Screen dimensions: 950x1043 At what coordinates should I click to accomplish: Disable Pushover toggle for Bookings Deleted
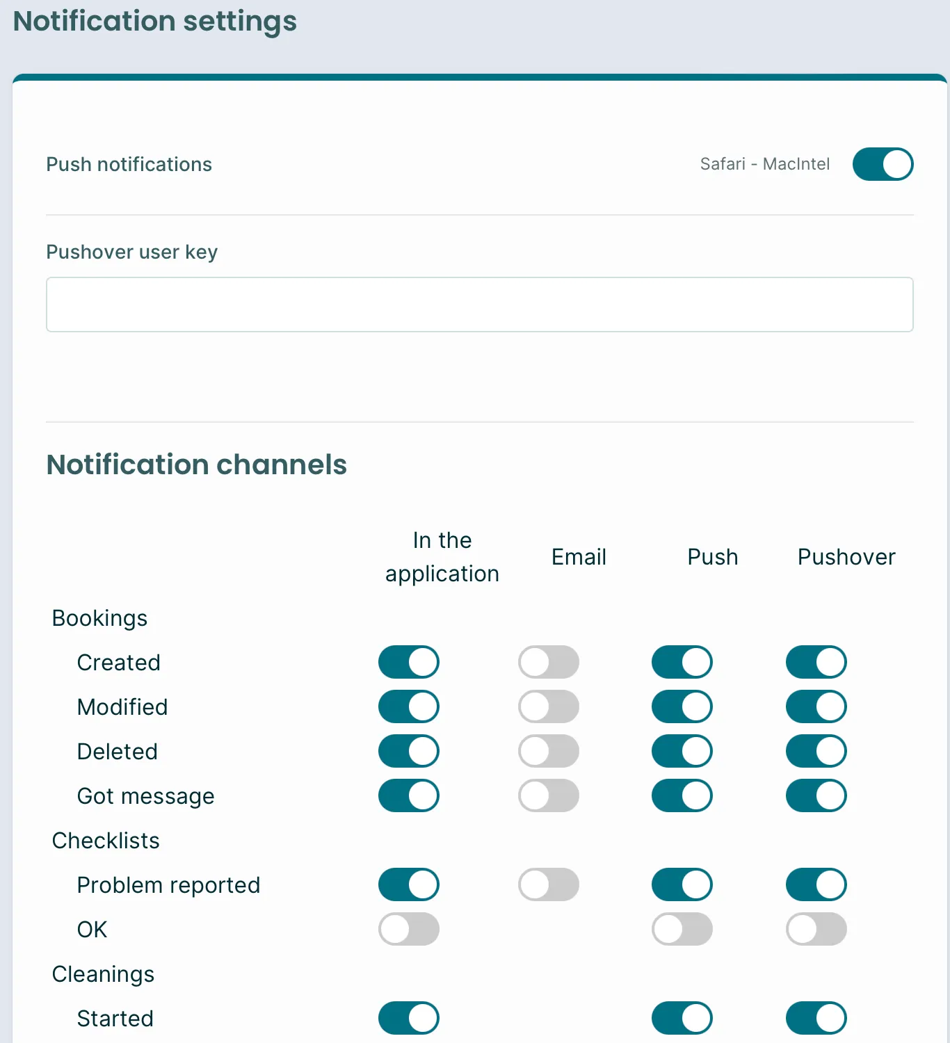point(816,751)
